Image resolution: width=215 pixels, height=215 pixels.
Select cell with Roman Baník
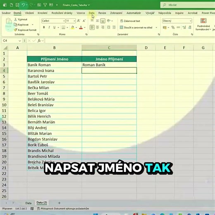click(109, 65)
